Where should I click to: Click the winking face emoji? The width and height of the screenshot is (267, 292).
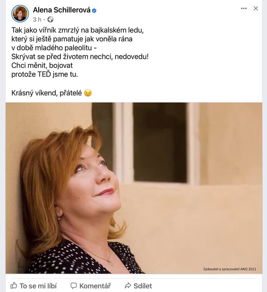tap(88, 93)
